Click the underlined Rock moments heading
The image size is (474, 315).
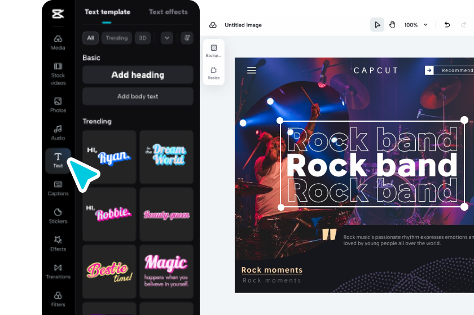272,270
